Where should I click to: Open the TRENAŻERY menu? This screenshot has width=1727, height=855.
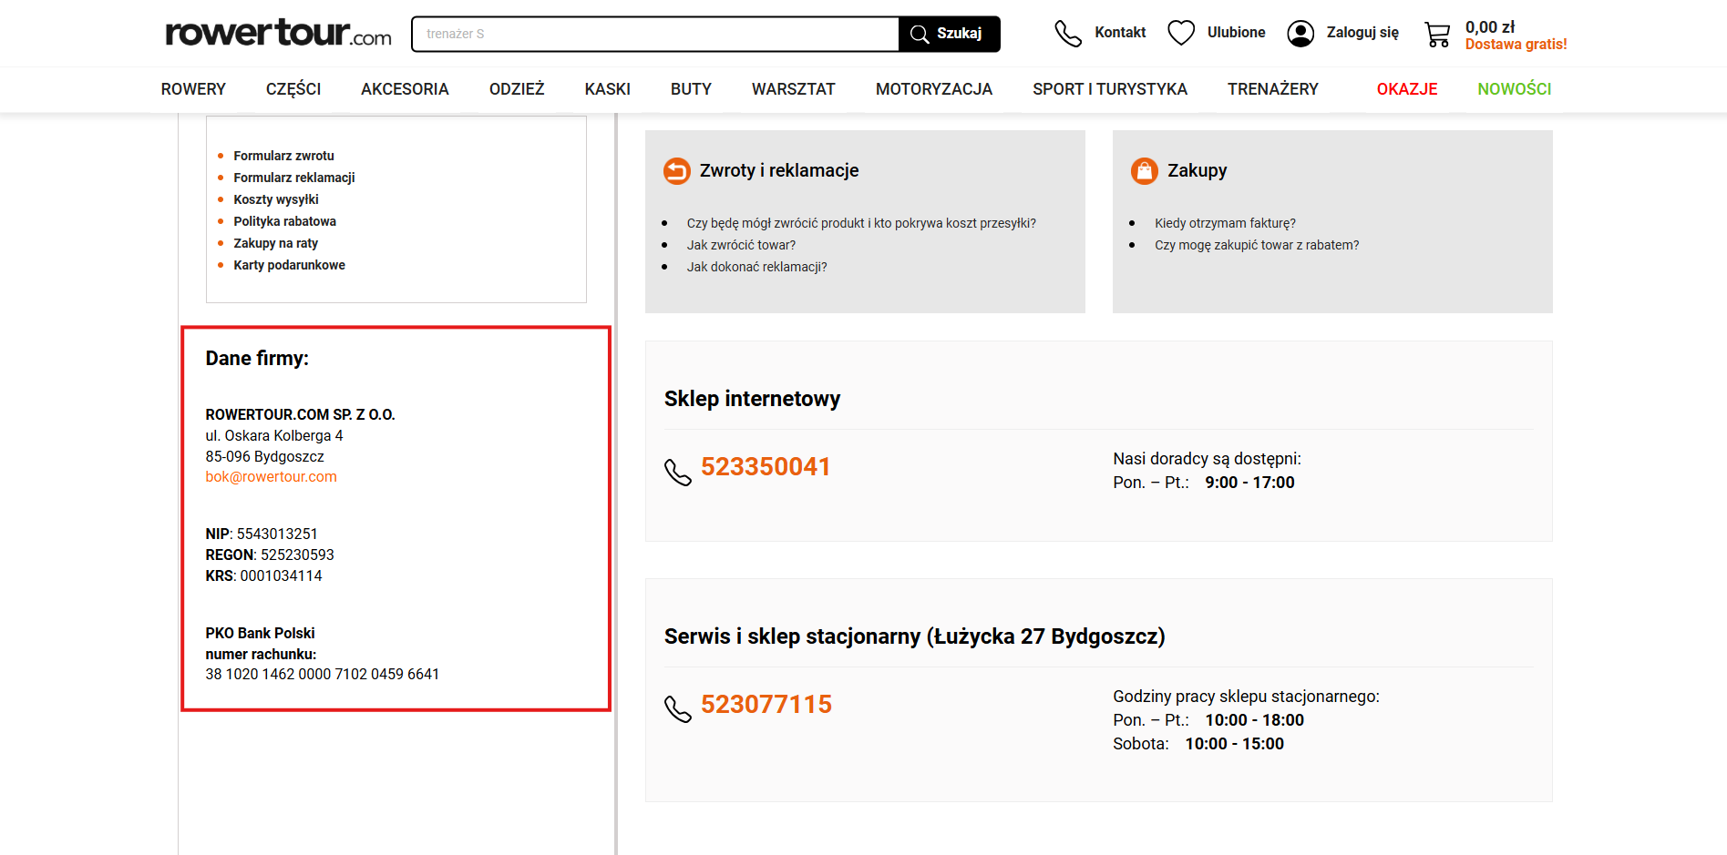point(1273,89)
